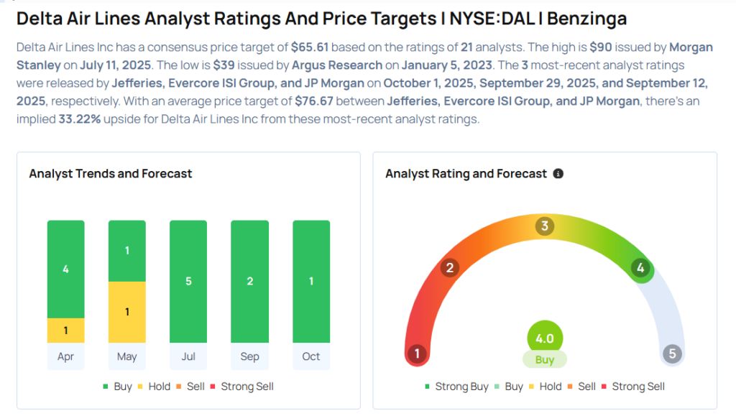Select the Oct month label
The image size is (736, 416).
(x=311, y=356)
